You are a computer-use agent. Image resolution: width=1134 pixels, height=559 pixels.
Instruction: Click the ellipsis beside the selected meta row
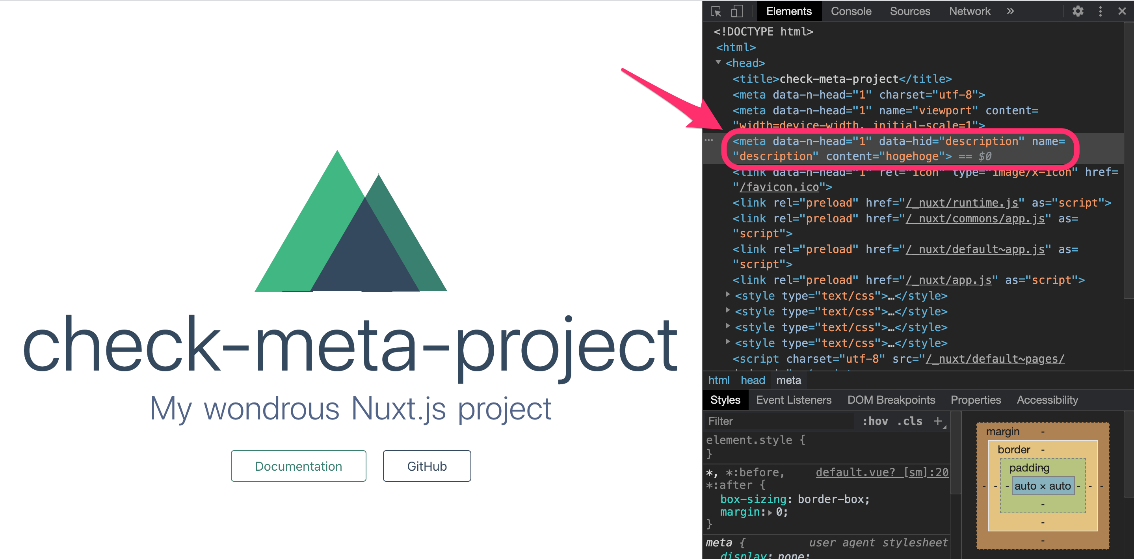click(709, 140)
